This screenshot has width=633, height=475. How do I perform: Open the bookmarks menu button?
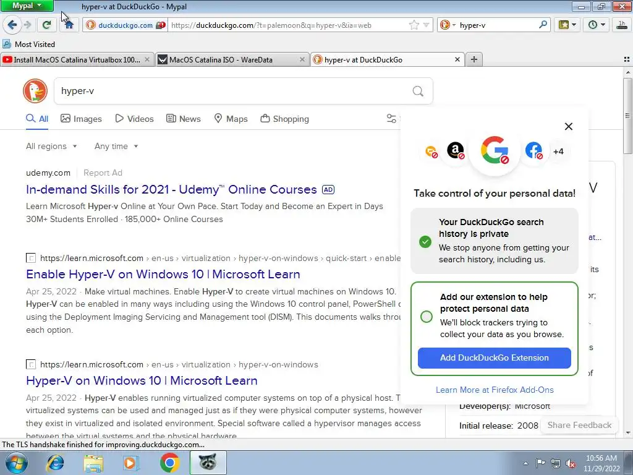point(567,25)
